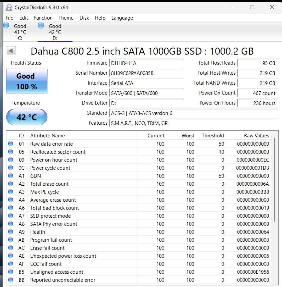Click the Attribute Name column header
The image size is (282, 287).
tap(82, 135)
